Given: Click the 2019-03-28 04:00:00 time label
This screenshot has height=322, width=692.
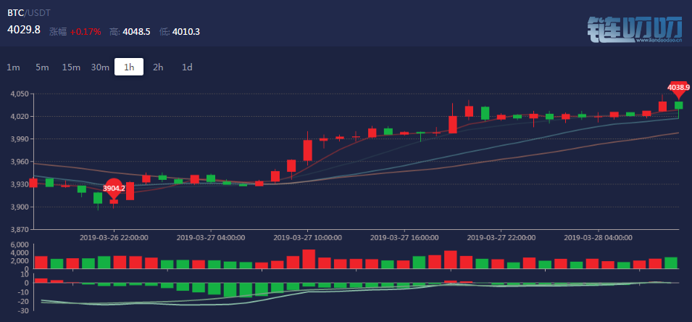Looking at the screenshot, I should tap(598, 237).
